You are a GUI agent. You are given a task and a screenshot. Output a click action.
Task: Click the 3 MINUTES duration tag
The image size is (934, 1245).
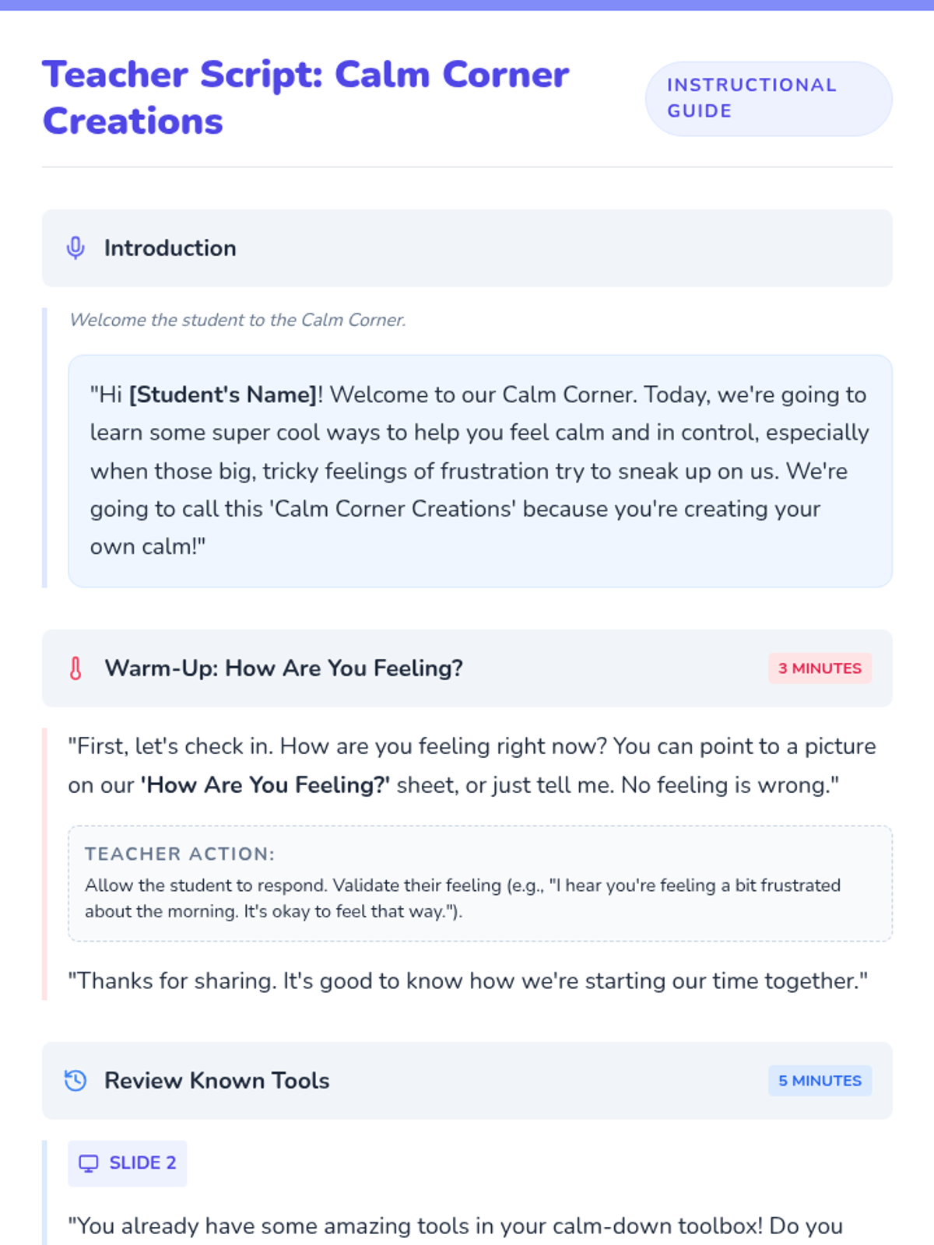tap(820, 668)
